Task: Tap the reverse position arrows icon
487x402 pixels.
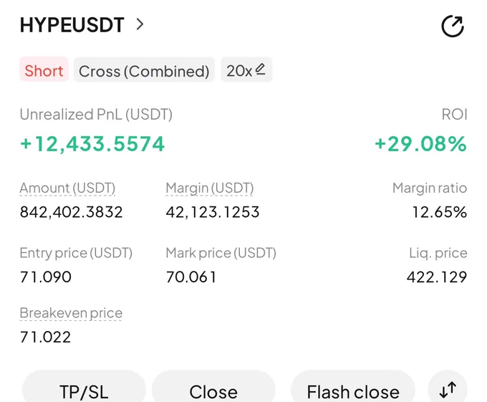Action: (448, 389)
